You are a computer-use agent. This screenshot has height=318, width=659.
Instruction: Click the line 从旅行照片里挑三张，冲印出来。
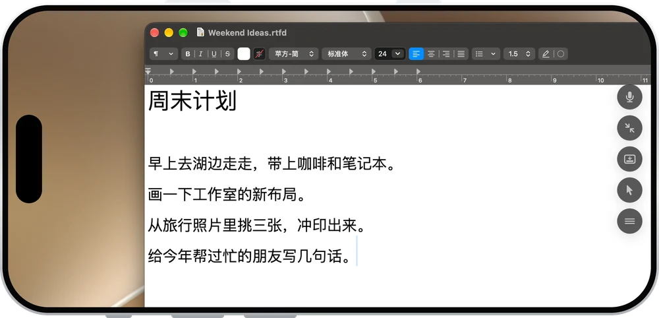[257, 226]
